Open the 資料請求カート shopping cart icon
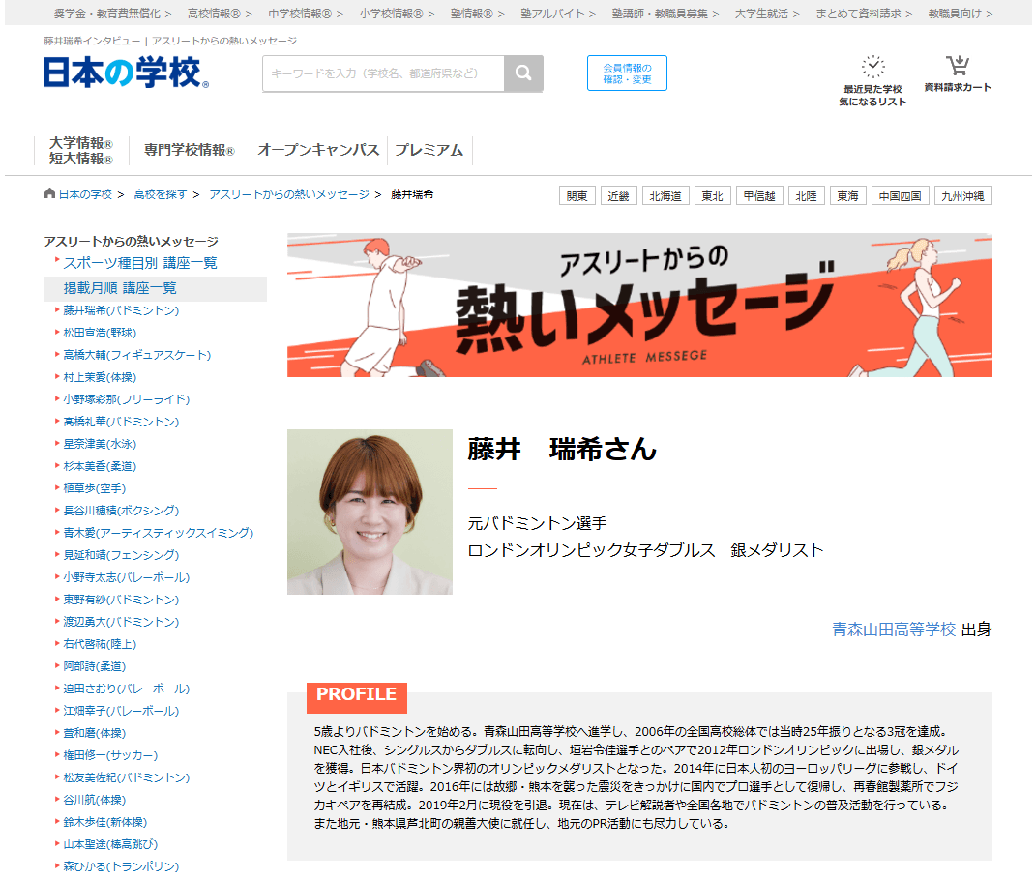The width and height of the screenshot is (1035, 879). 957,66
